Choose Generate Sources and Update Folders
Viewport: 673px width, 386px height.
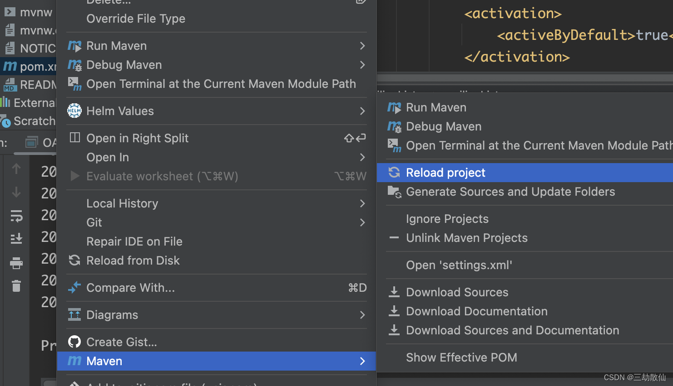(510, 192)
